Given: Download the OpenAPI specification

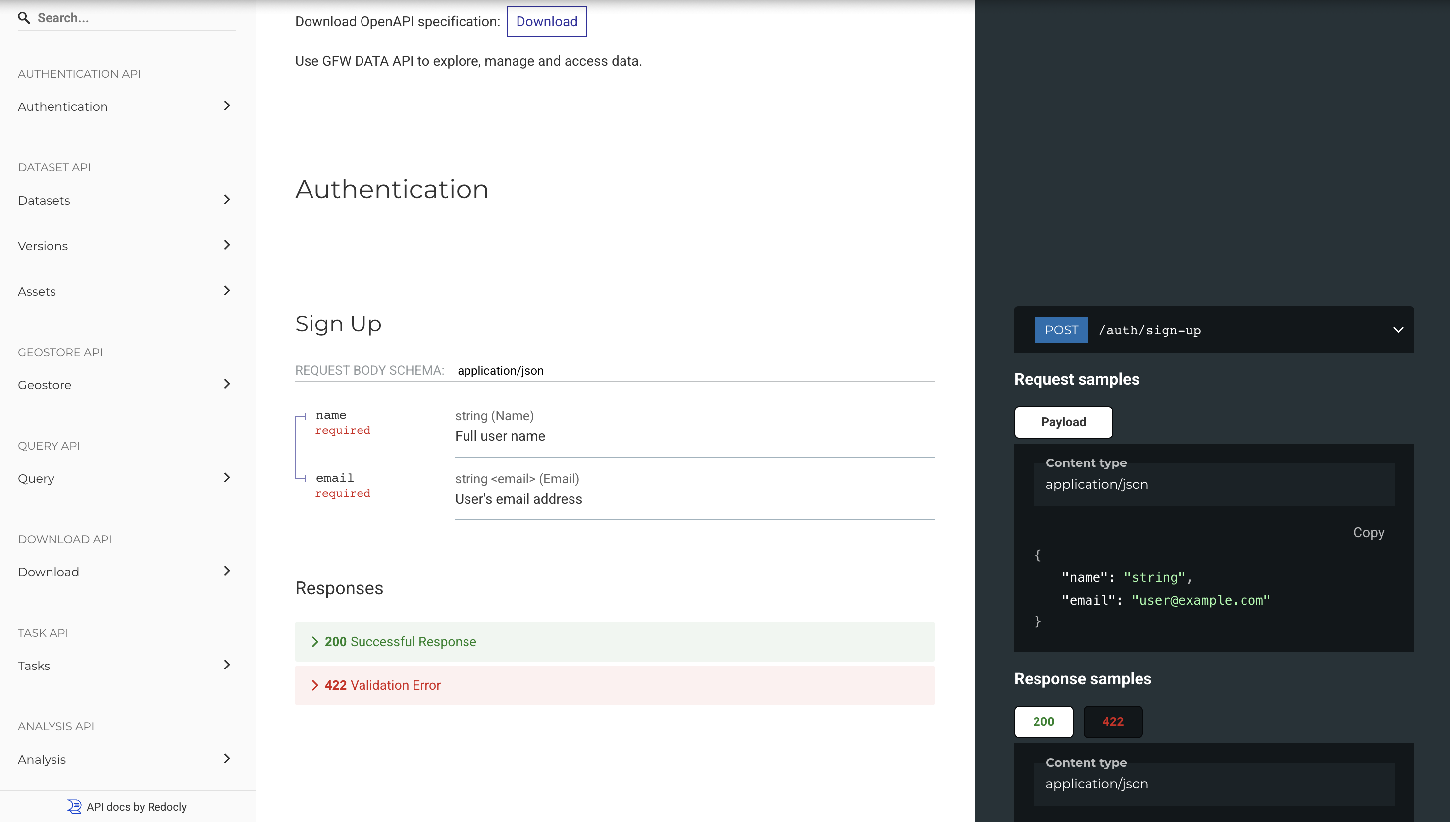Looking at the screenshot, I should (x=546, y=22).
